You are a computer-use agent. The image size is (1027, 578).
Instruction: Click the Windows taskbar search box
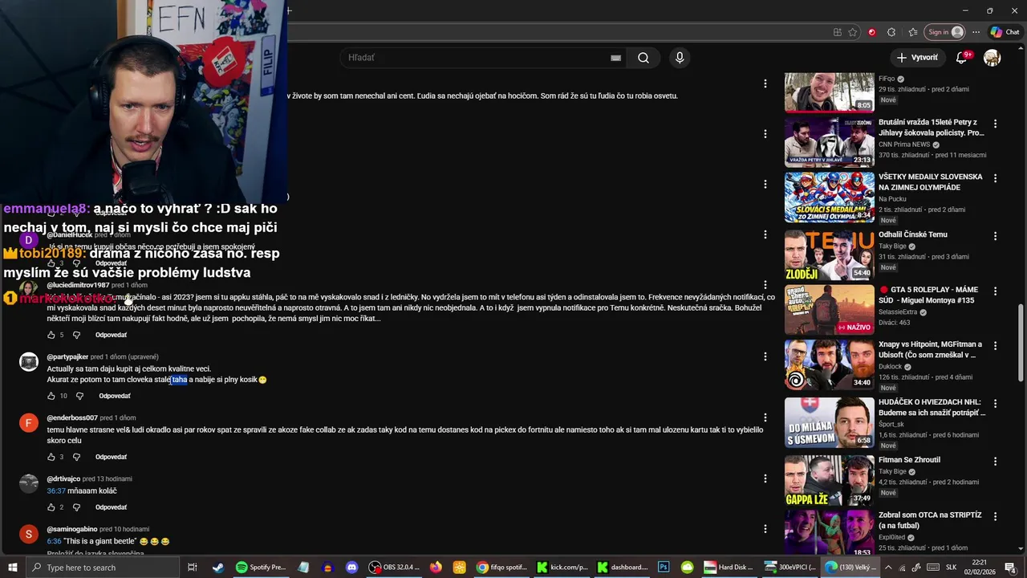[x=102, y=567]
